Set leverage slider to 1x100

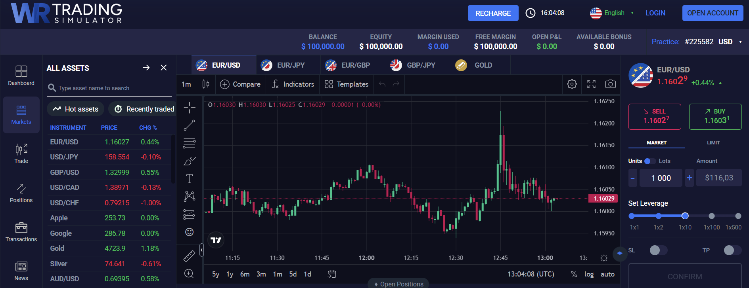[x=712, y=216]
